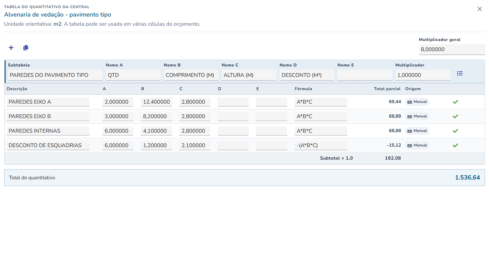
Task: Edit description PAREDES INTERNAS
Action: coord(48,131)
